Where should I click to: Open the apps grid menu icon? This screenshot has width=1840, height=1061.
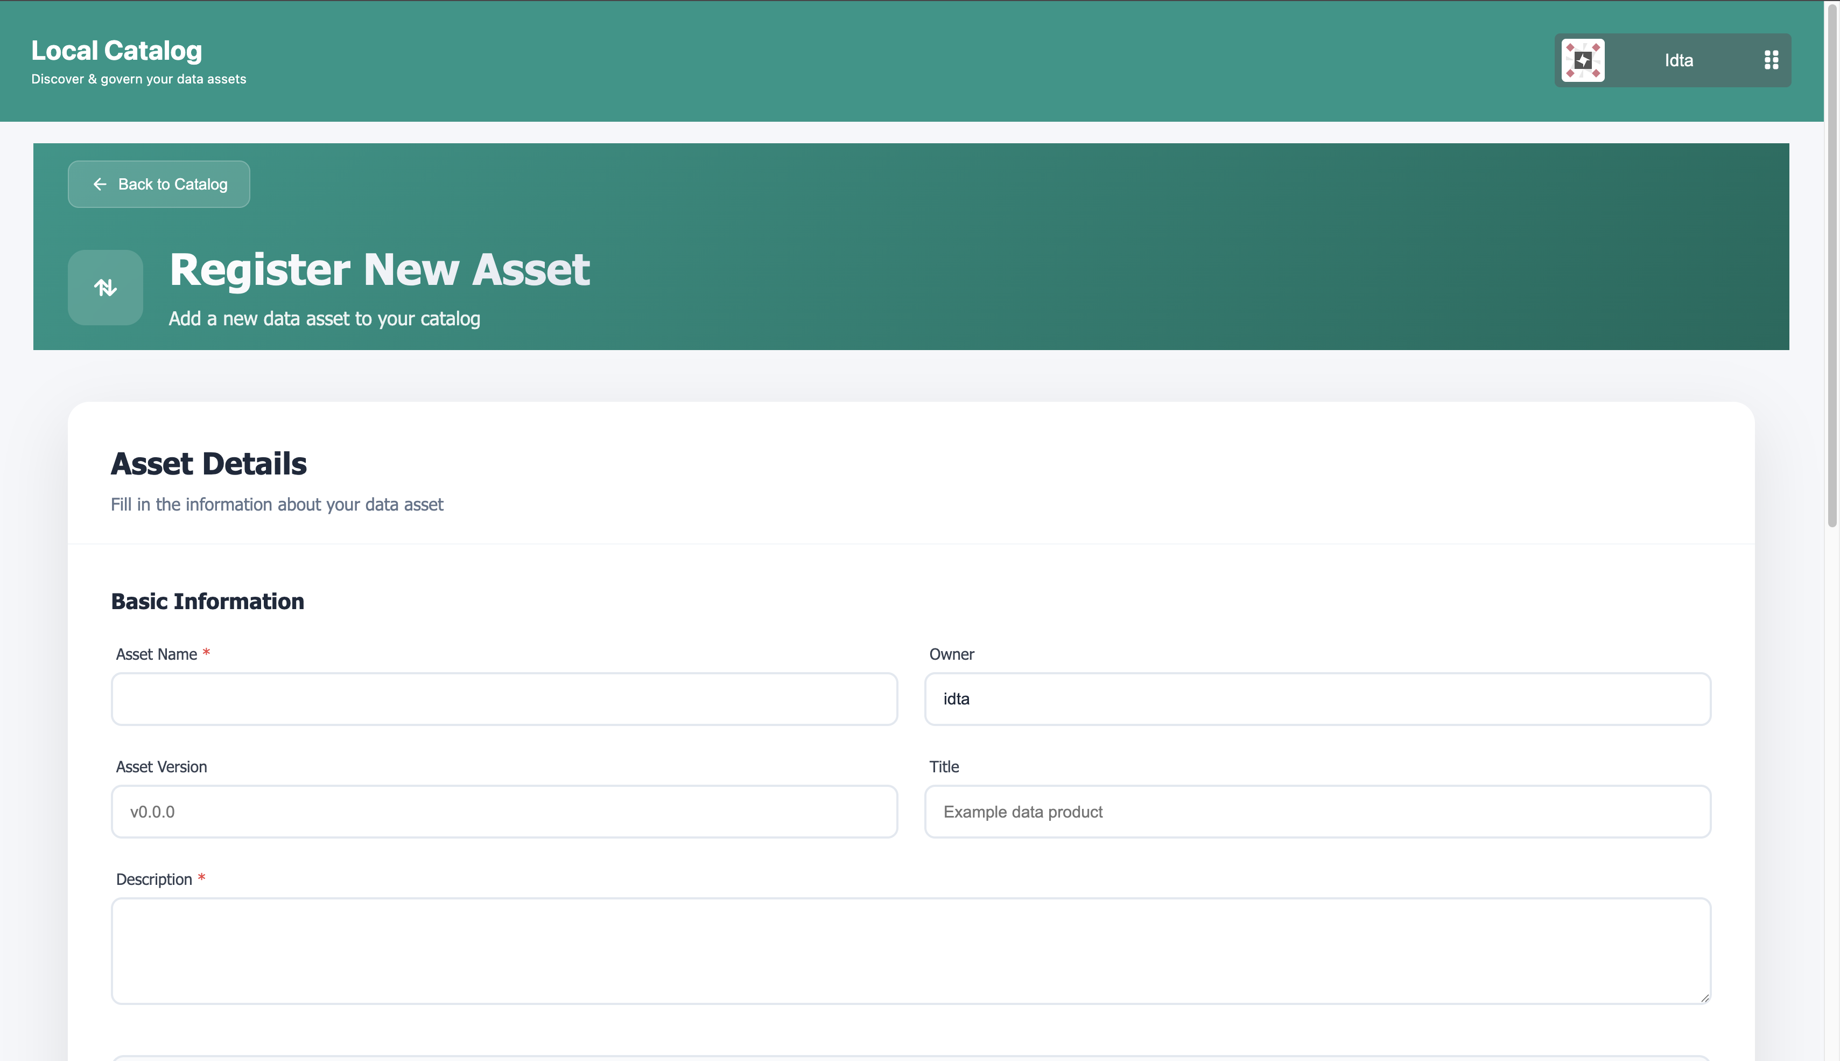coord(1771,60)
